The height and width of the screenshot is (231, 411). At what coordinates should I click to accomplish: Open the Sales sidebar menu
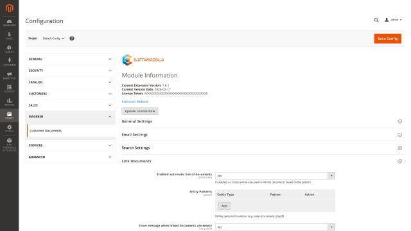(9, 36)
